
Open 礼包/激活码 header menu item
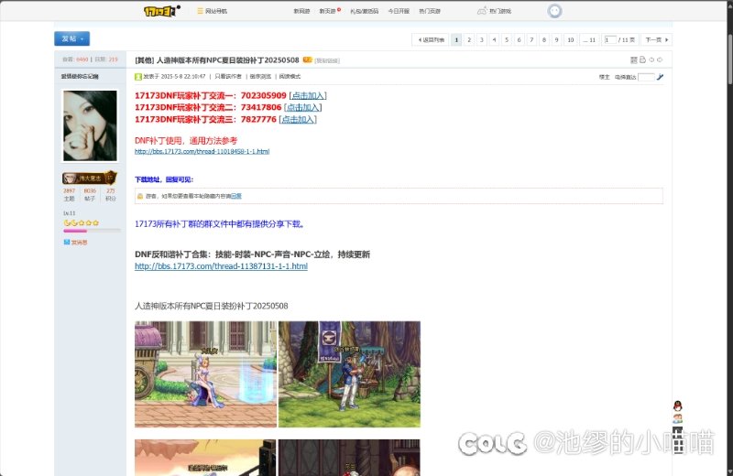[364, 11]
